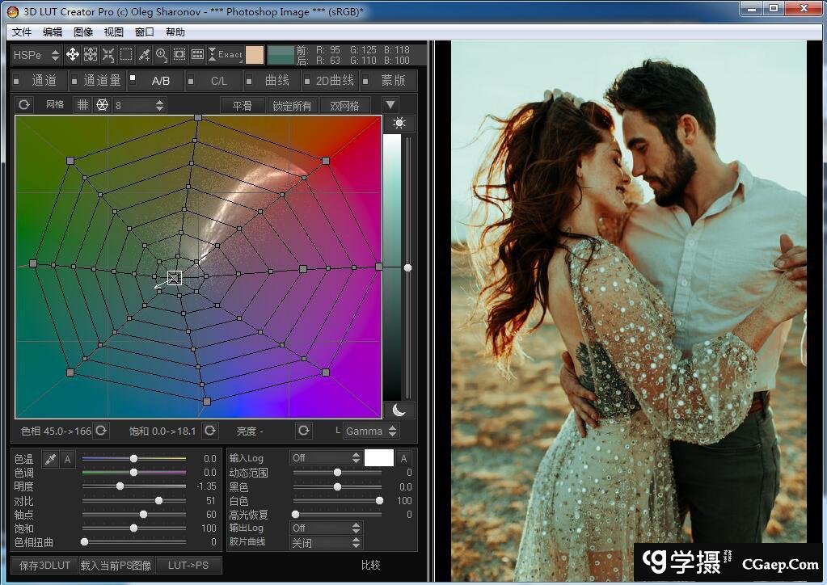The image size is (827, 585).
Task: Reset hue using the 色相 refresh icon
Action: pos(101,431)
